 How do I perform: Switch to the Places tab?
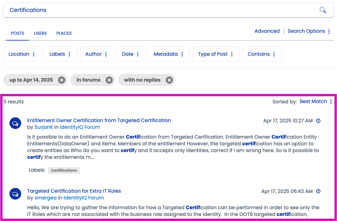[x=64, y=33]
